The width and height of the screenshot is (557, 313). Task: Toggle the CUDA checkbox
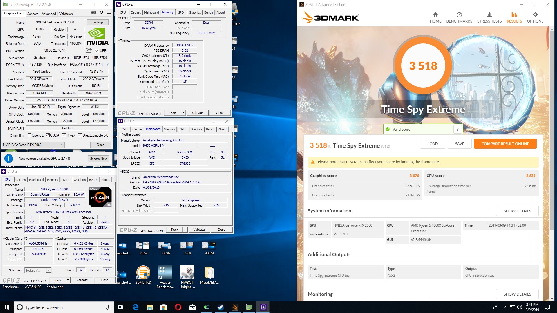48,135
